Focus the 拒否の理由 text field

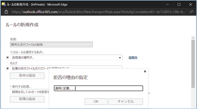(x=98, y=88)
